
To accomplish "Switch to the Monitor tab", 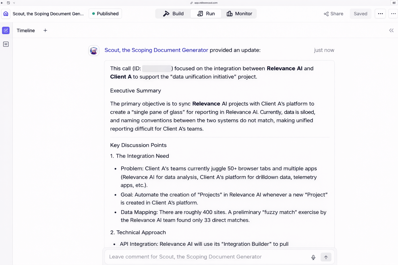I will 239,14.
